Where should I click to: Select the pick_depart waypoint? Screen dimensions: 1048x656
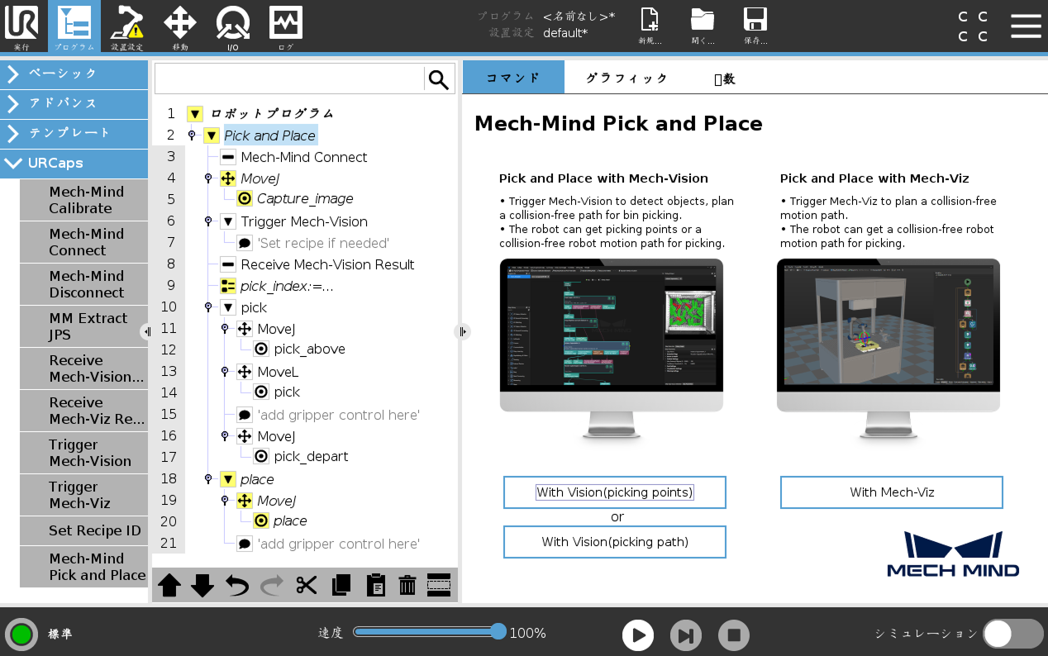(311, 456)
